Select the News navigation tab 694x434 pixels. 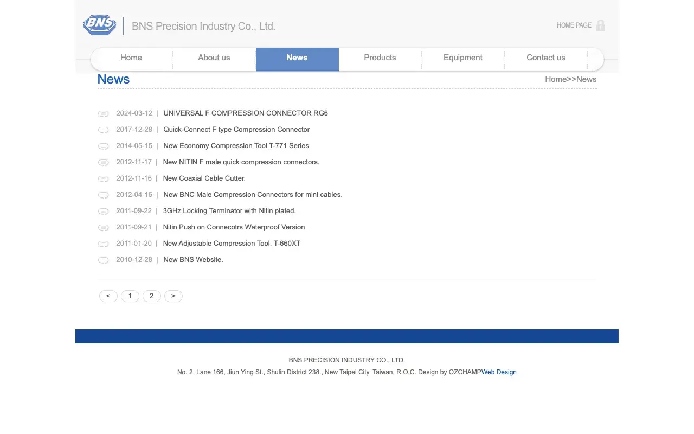click(x=297, y=59)
